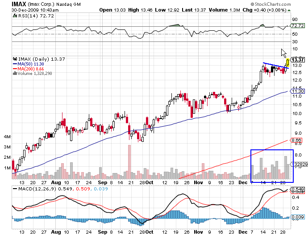308x235 pixels.
Task: Click the Volume legend bar icon
Action: [x=14, y=73]
